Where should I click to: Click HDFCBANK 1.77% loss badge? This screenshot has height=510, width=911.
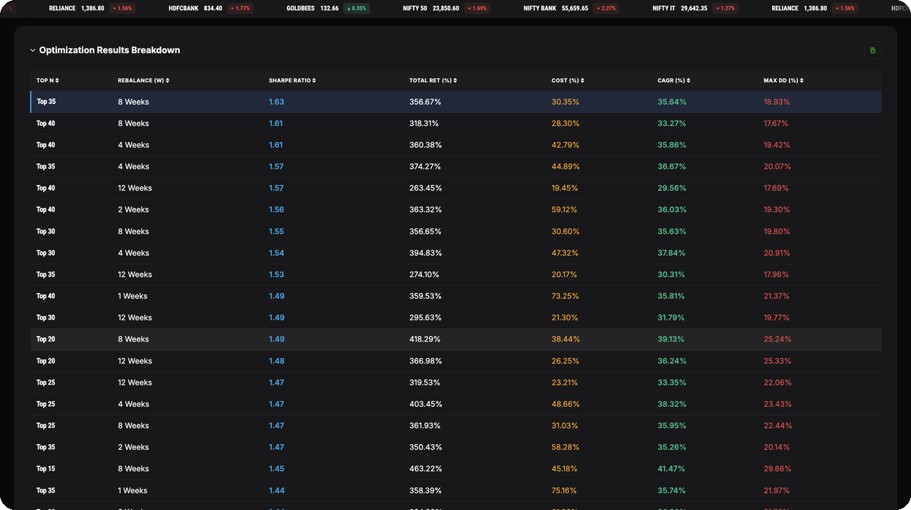coord(241,8)
